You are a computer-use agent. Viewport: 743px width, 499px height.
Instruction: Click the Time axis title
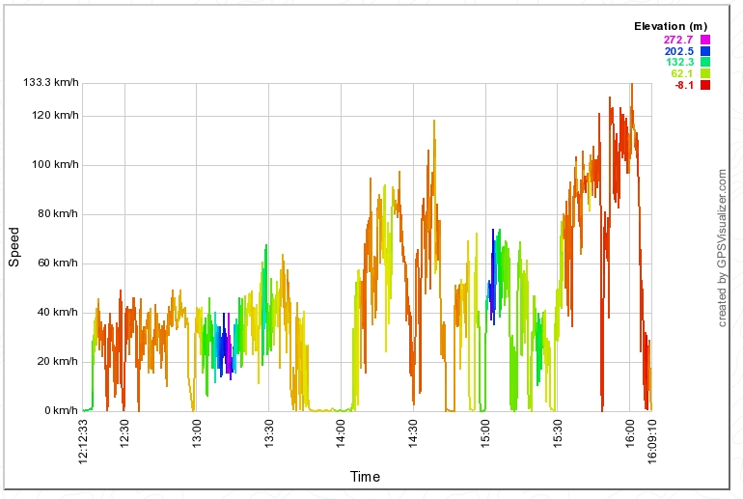365,477
